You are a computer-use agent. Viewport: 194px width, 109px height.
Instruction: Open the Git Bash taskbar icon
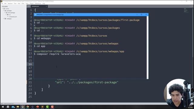[x=23, y=107]
